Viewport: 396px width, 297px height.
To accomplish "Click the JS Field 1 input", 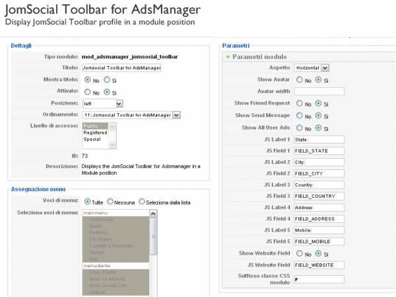I will coord(319,151).
